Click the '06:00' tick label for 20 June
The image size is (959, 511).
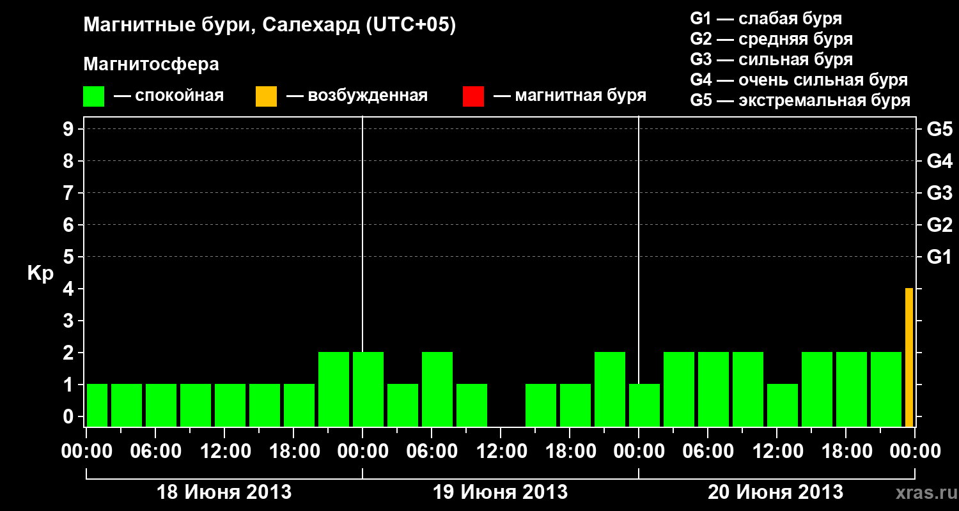tap(708, 452)
